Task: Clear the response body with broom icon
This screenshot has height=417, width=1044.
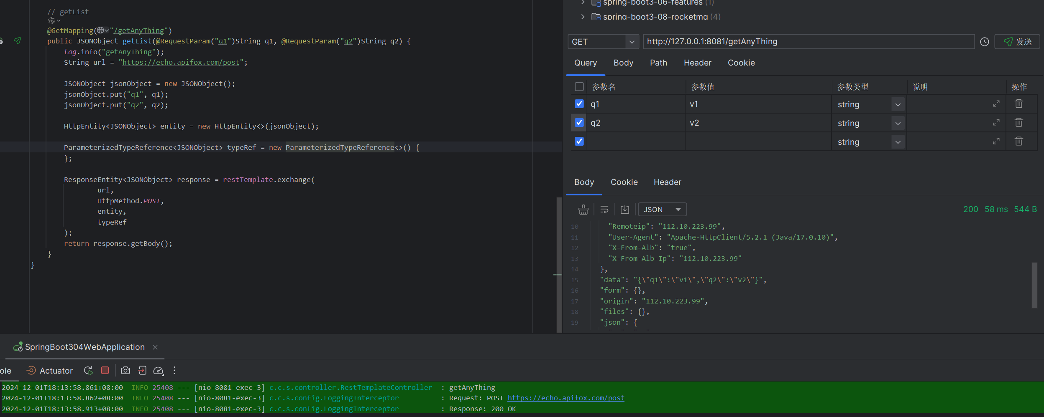Action: [583, 210]
